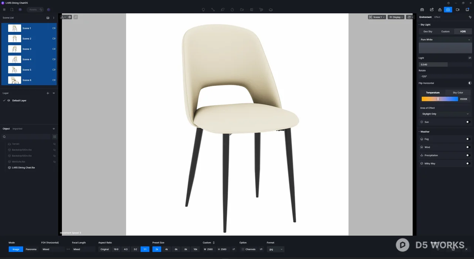Click the help icon in title bar
Image resolution: width=474 pixels, height=259 pixels.
448,3
